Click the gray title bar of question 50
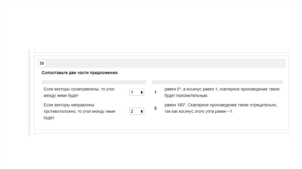This screenshot has width=302, height=169. tap(165, 63)
